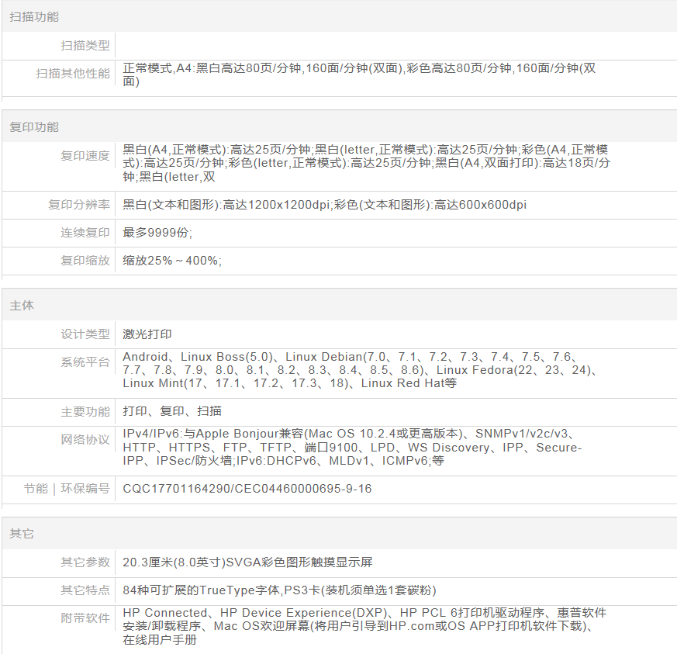
Task: Click the 扫描功能 section header
Action: pos(33,16)
